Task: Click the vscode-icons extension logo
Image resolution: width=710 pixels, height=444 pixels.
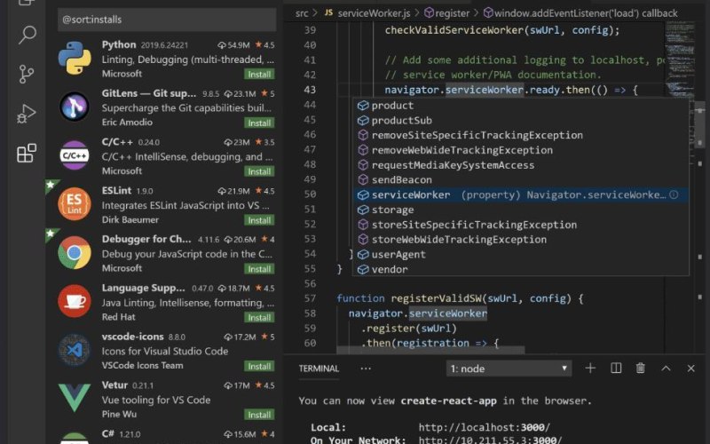Action: coord(75,350)
